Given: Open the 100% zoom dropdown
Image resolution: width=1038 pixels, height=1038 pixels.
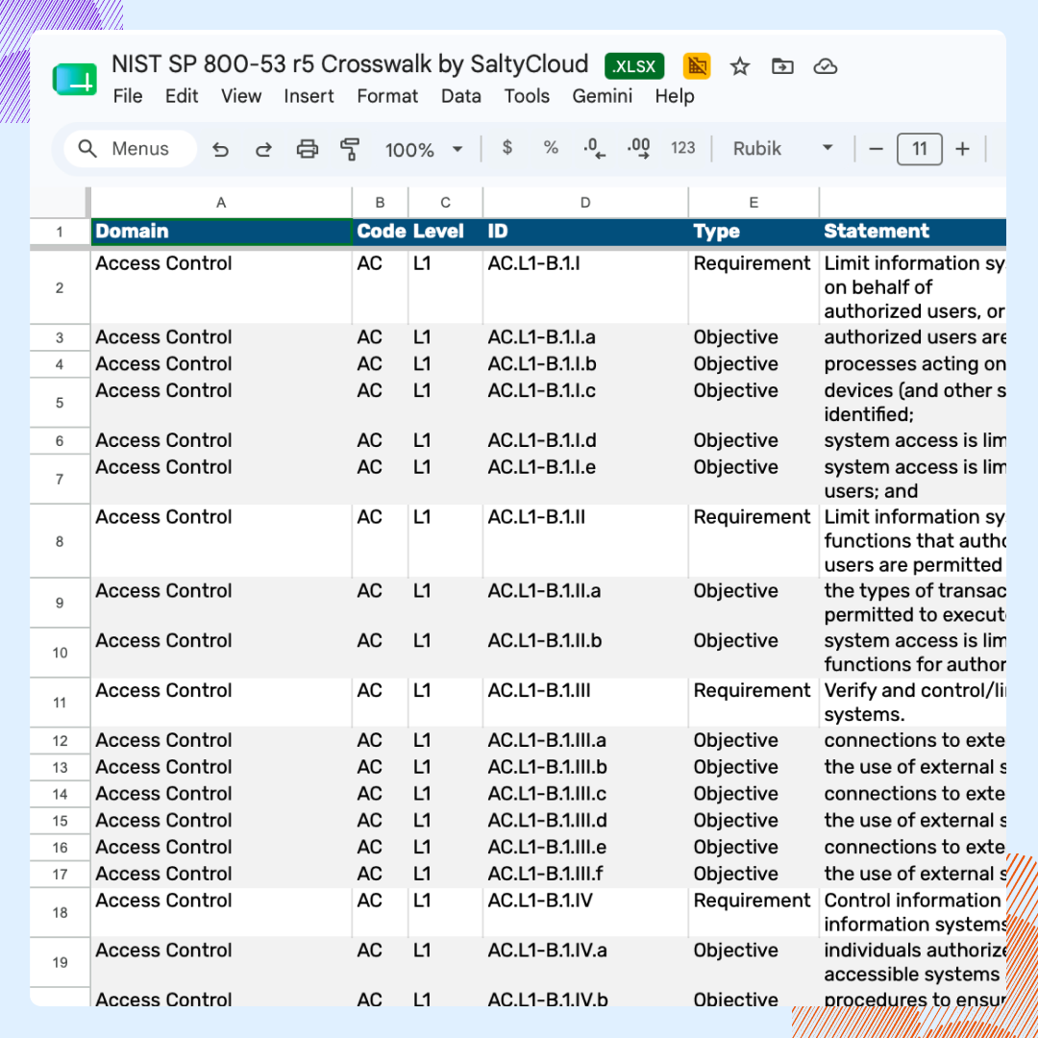Looking at the screenshot, I should click(424, 150).
